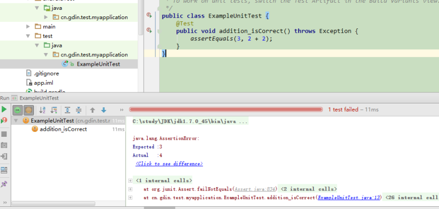Click warning icon of addition_isCorrect test

35,129
